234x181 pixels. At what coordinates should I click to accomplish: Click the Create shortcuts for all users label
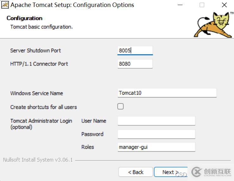coord(43,107)
